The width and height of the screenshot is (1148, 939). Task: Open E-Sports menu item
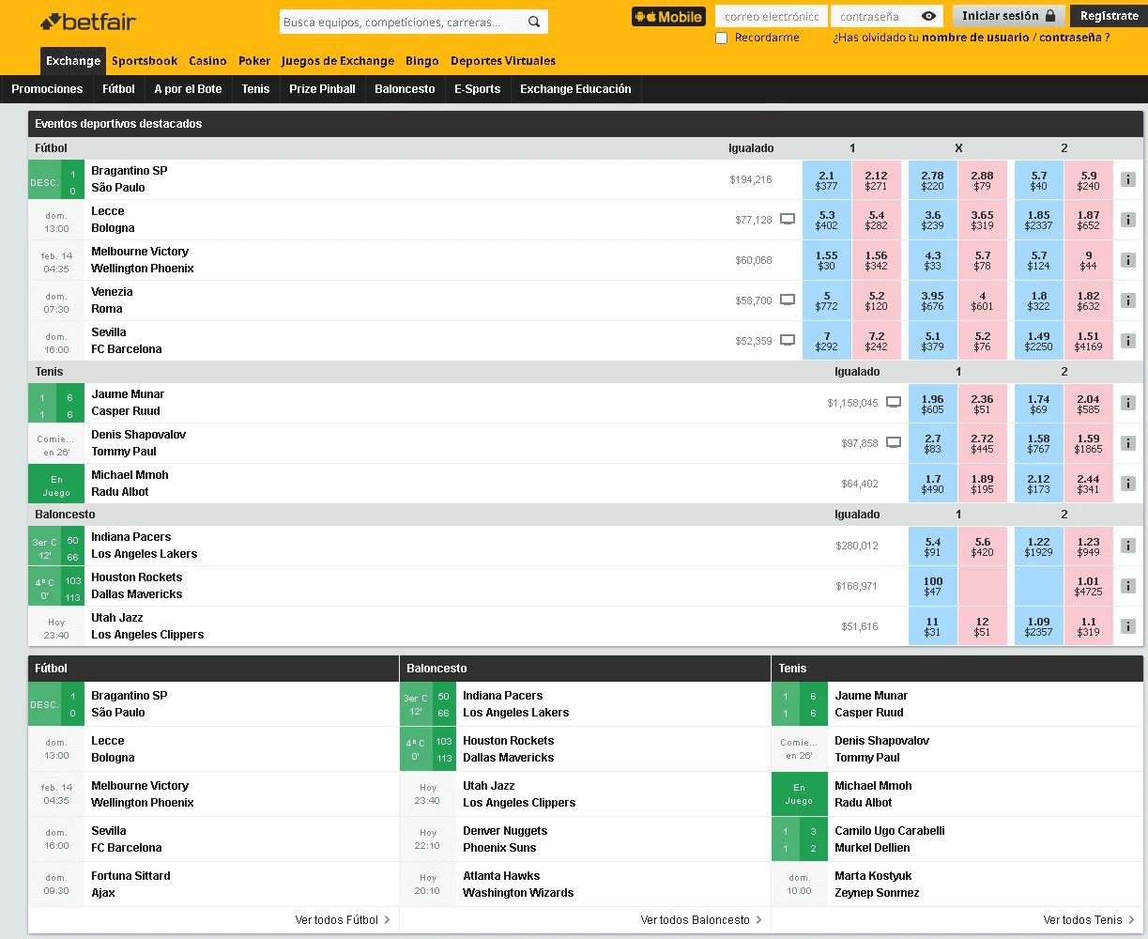click(477, 89)
